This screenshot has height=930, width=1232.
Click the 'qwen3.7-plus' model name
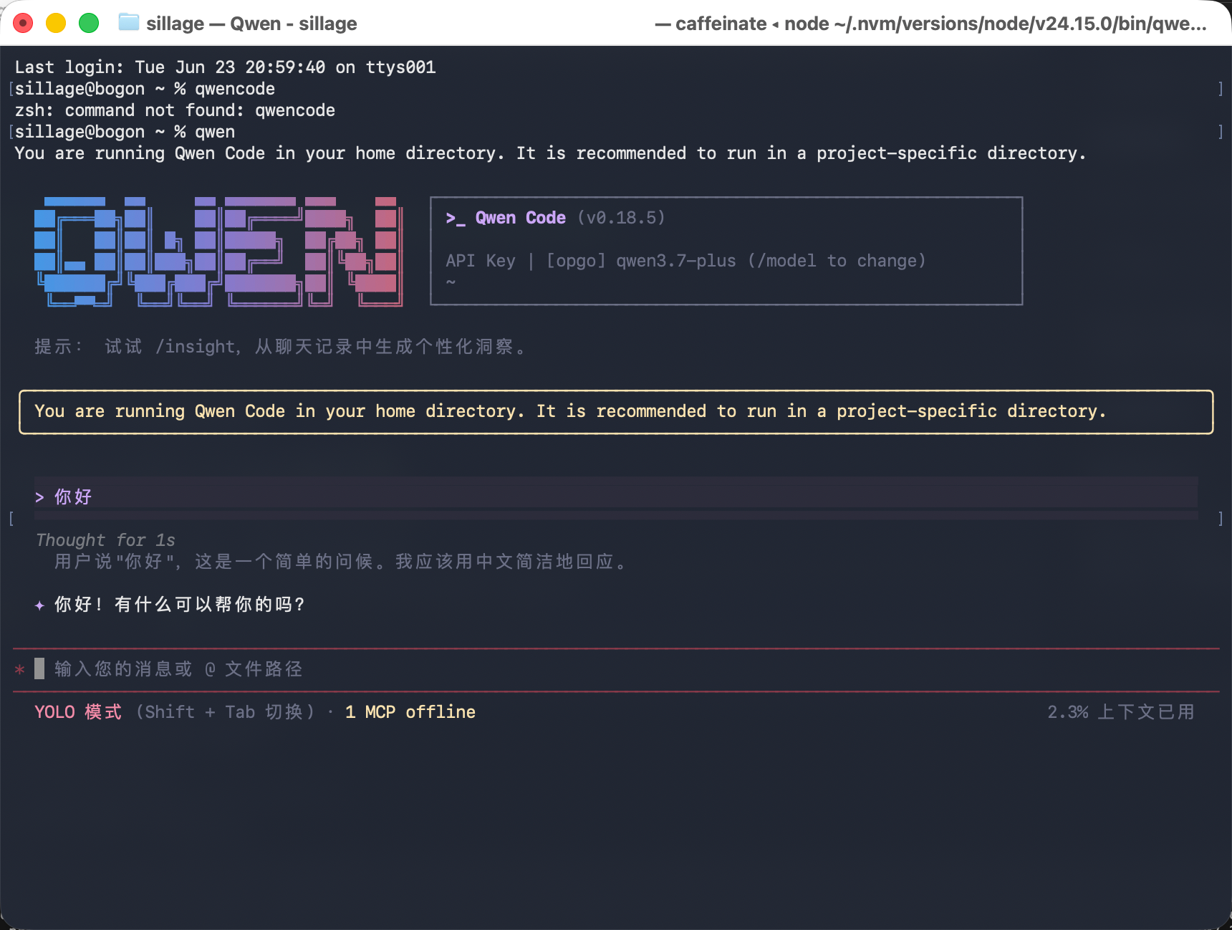tap(676, 261)
